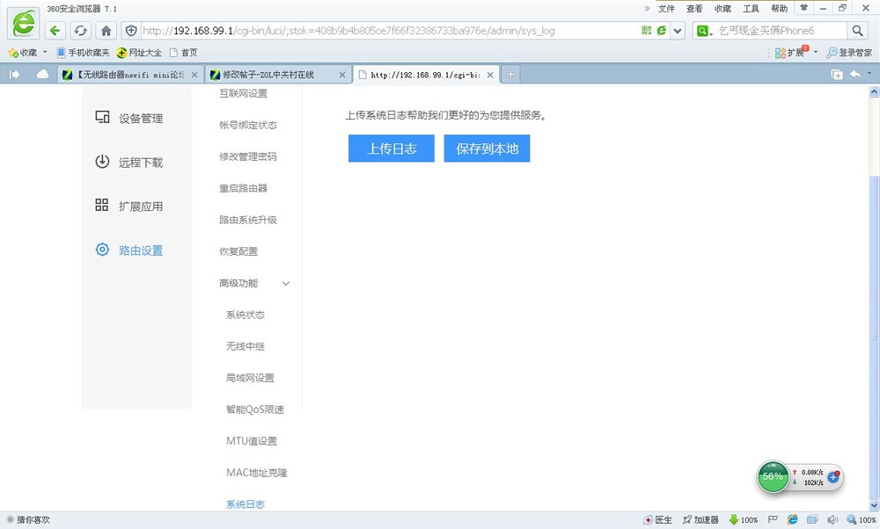Image resolution: width=880 pixels, height=529 pixels.
Task: Open 互联网设置 submenu item
Action: click(243, 93)
